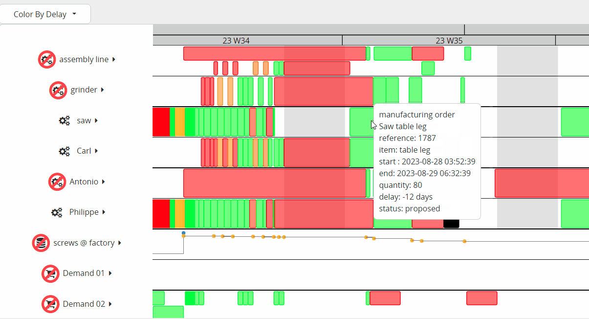Click the Demand 02 demand icon
589x319 pixels.
(50, 304)
